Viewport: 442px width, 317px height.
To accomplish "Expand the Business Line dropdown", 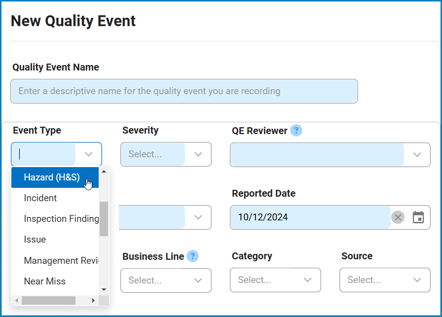I will tap(166, 281).
